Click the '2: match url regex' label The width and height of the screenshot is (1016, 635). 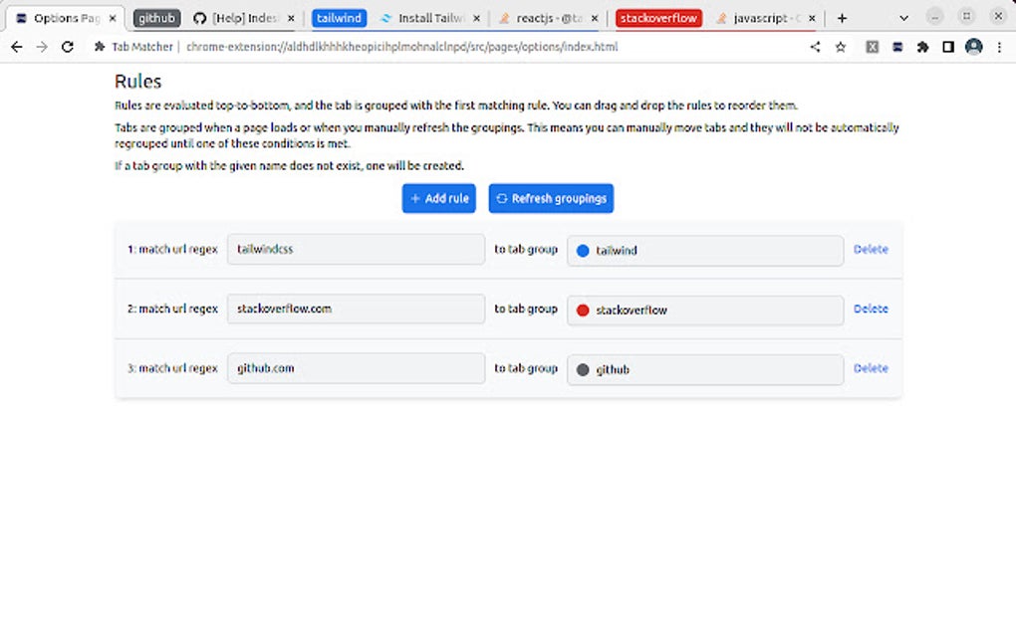click(x=172, y=309)
